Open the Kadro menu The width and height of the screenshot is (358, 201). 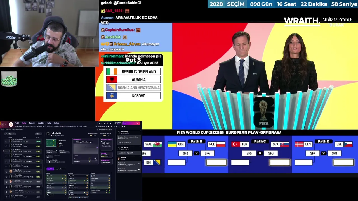[x=24, y=123]
